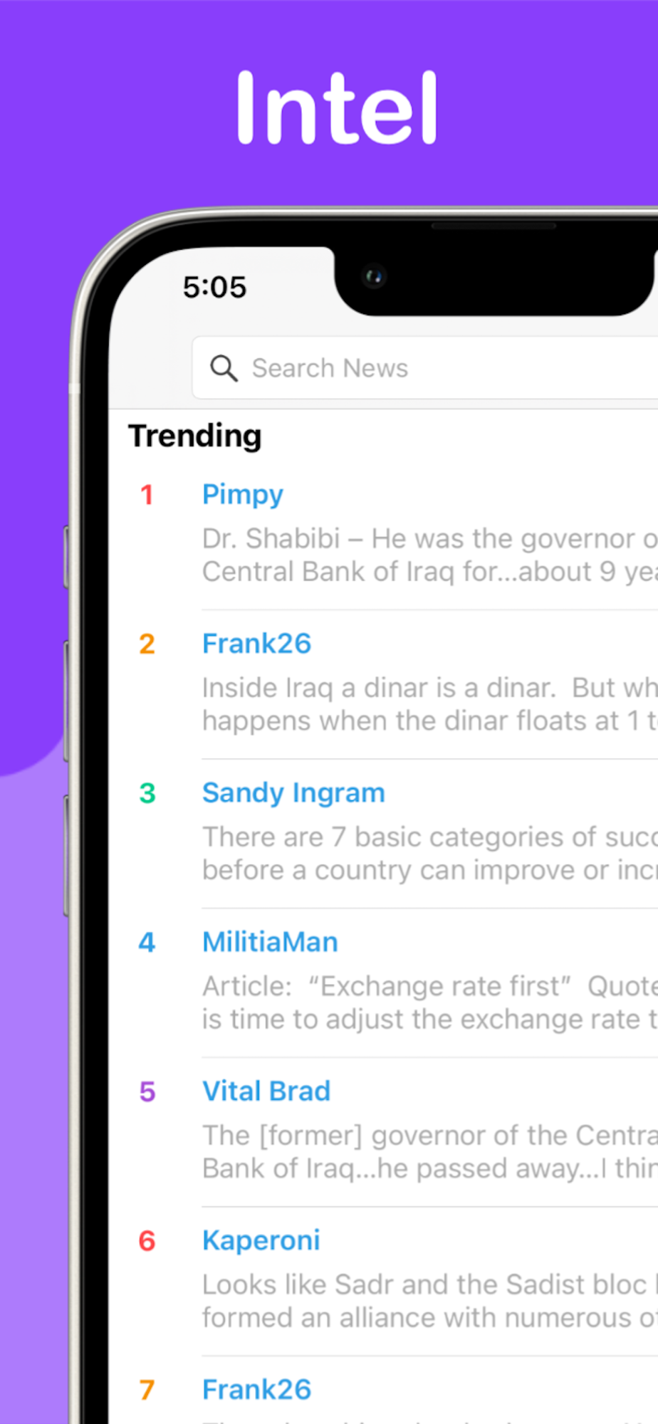Tap the 5:05 status bar clock
The width and height of the screenshot is (658, 1424).
(x=214, y=287)
